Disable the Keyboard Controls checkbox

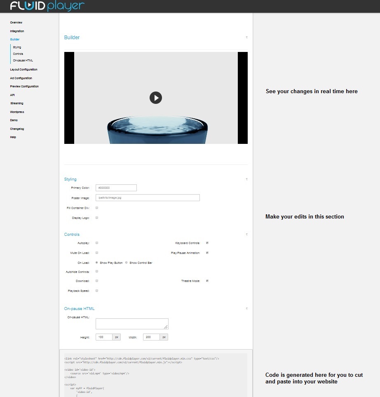[x=207, y=243]
